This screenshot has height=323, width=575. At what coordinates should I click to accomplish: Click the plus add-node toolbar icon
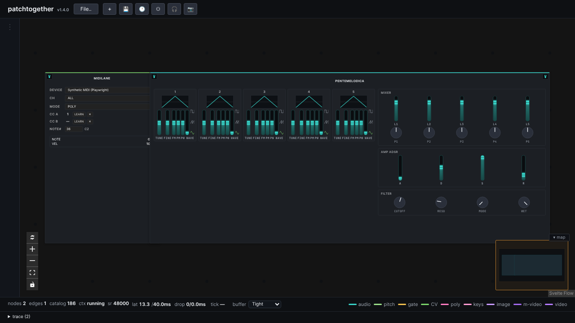(110, 9)
